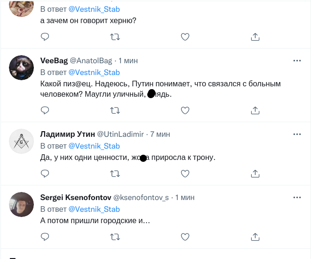
Task: Reply to Ладимир Утин's tweet
Action: pos(45,174)
